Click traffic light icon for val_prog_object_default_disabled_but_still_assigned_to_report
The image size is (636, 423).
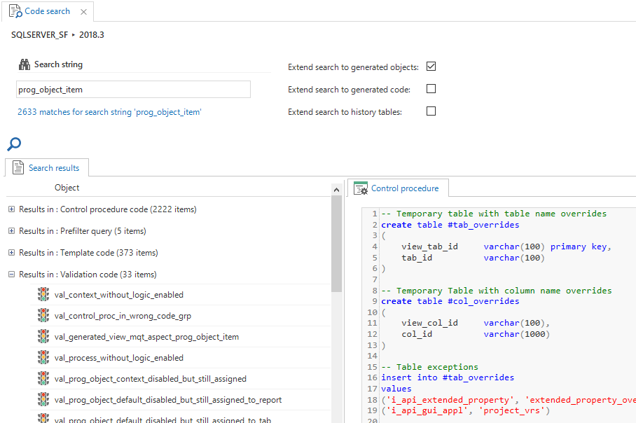pyautogui.click(x=43, y=400)
